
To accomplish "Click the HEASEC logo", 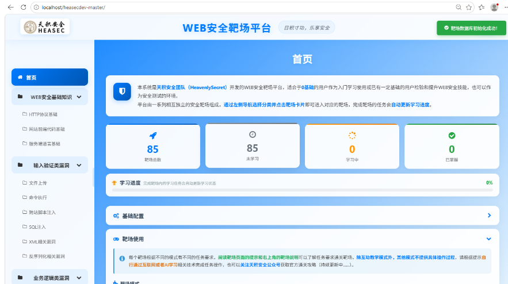I will click(45, 27).
